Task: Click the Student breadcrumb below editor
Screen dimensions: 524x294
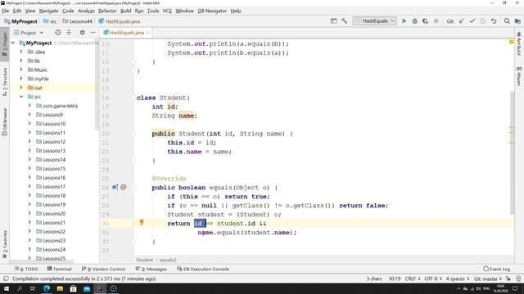Action: tap(144, 260)
